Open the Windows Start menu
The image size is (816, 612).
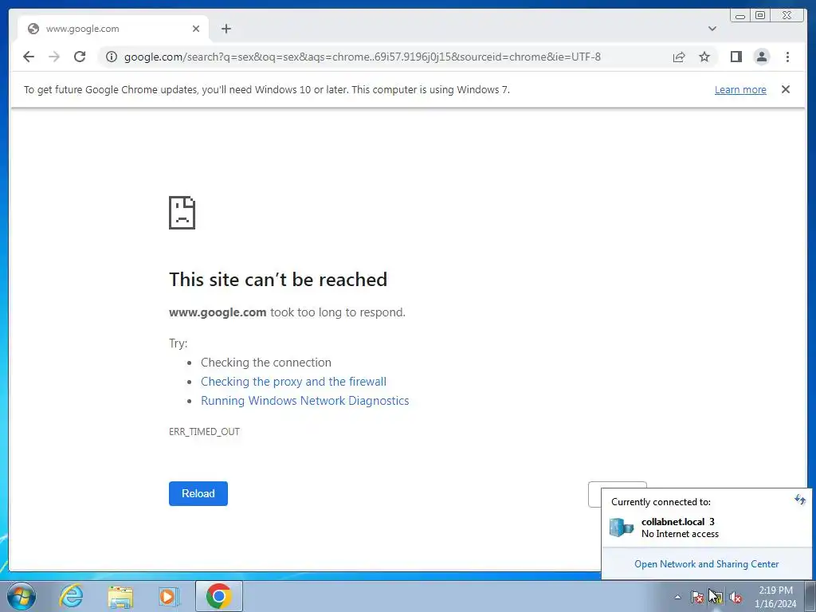[22, 596]
